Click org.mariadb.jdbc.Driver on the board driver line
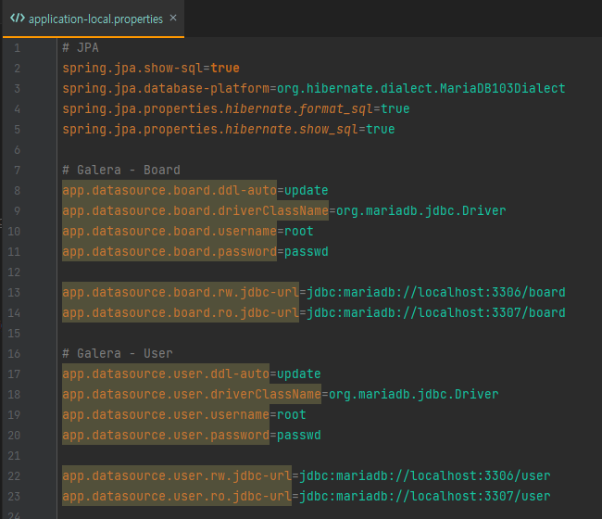Screen dimensions: 602x519 [x=420, y=211]
